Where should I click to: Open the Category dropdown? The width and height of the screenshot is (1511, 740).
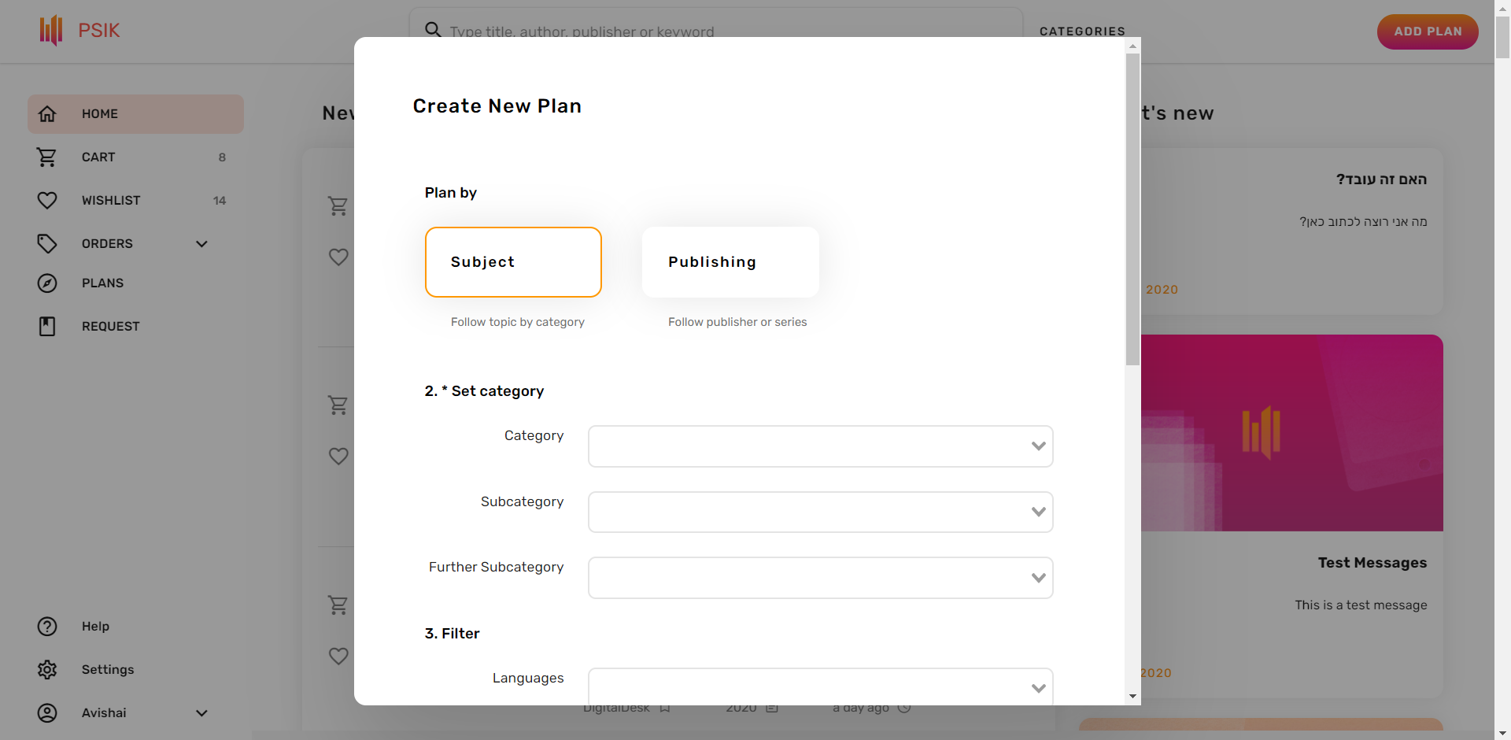point(820,446)
